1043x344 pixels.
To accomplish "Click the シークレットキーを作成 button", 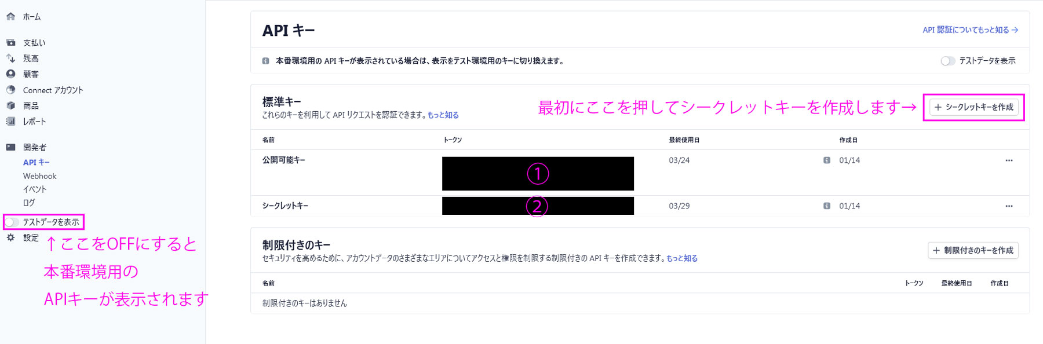I will point(973,107).
